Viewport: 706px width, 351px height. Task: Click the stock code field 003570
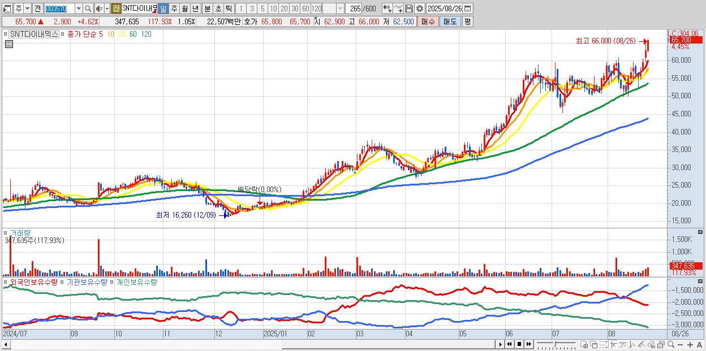point(59,8)
